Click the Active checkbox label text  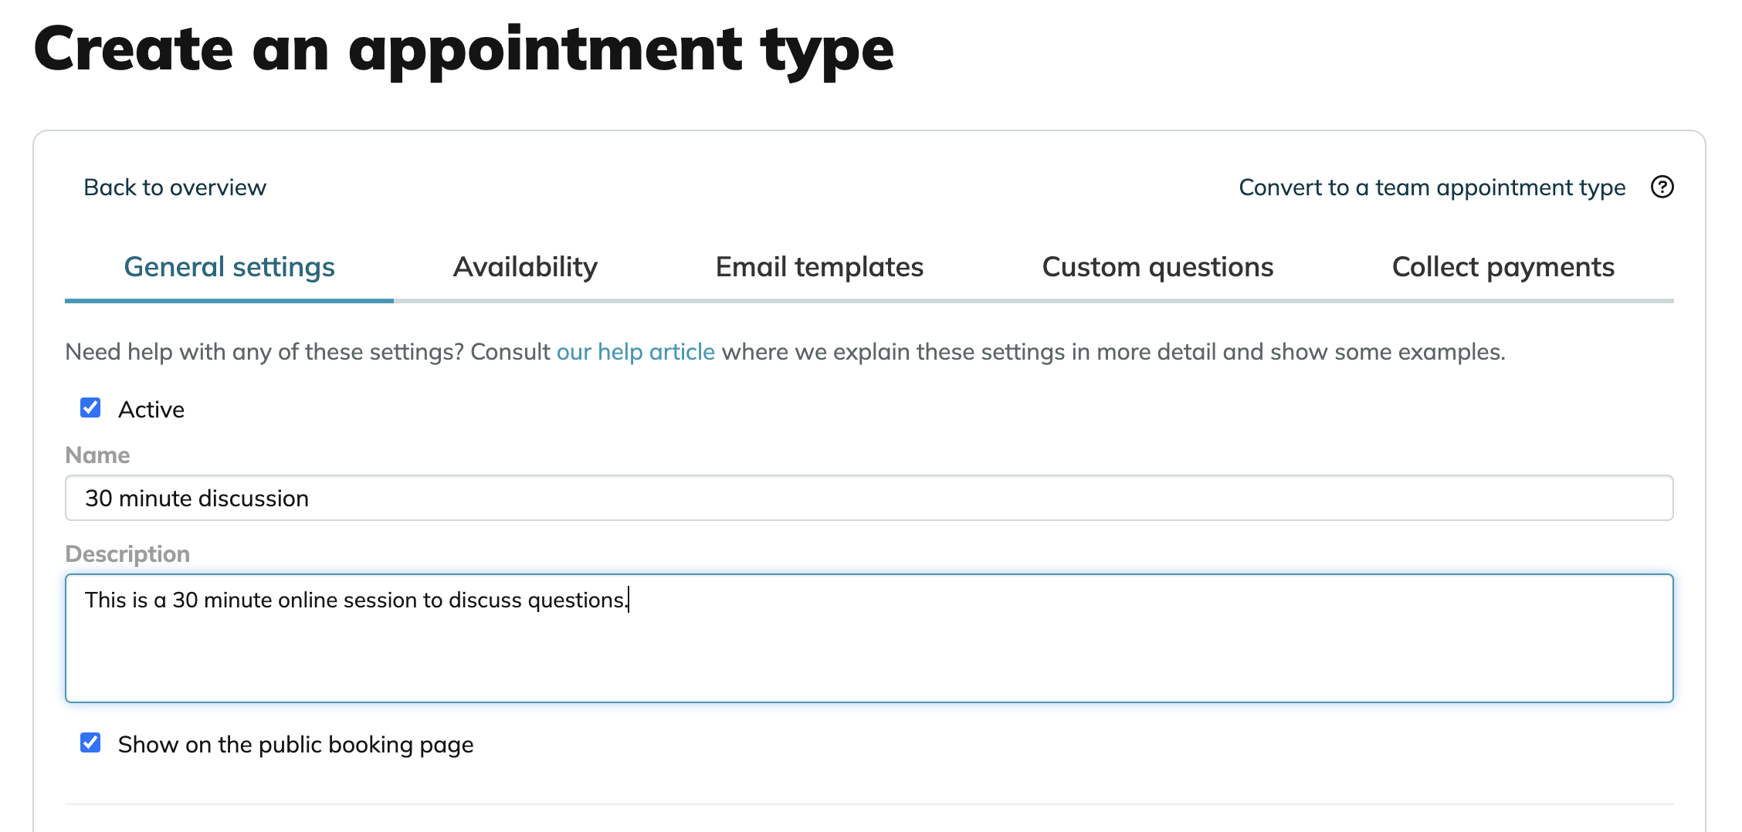point(151,410)
